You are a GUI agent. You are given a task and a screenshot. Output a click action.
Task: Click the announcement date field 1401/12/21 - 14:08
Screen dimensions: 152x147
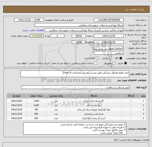[x=29, y=20]
